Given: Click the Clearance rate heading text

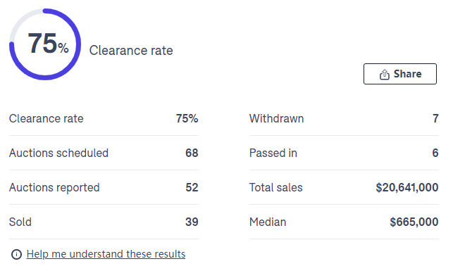Looking at the screenshot, I should (x=131, y=51).
